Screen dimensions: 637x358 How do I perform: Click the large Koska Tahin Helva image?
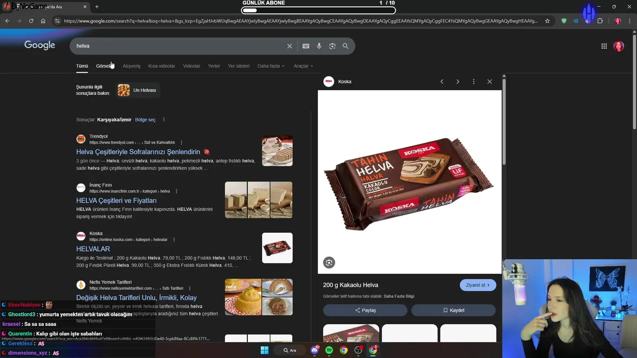[x=410, y=182]
